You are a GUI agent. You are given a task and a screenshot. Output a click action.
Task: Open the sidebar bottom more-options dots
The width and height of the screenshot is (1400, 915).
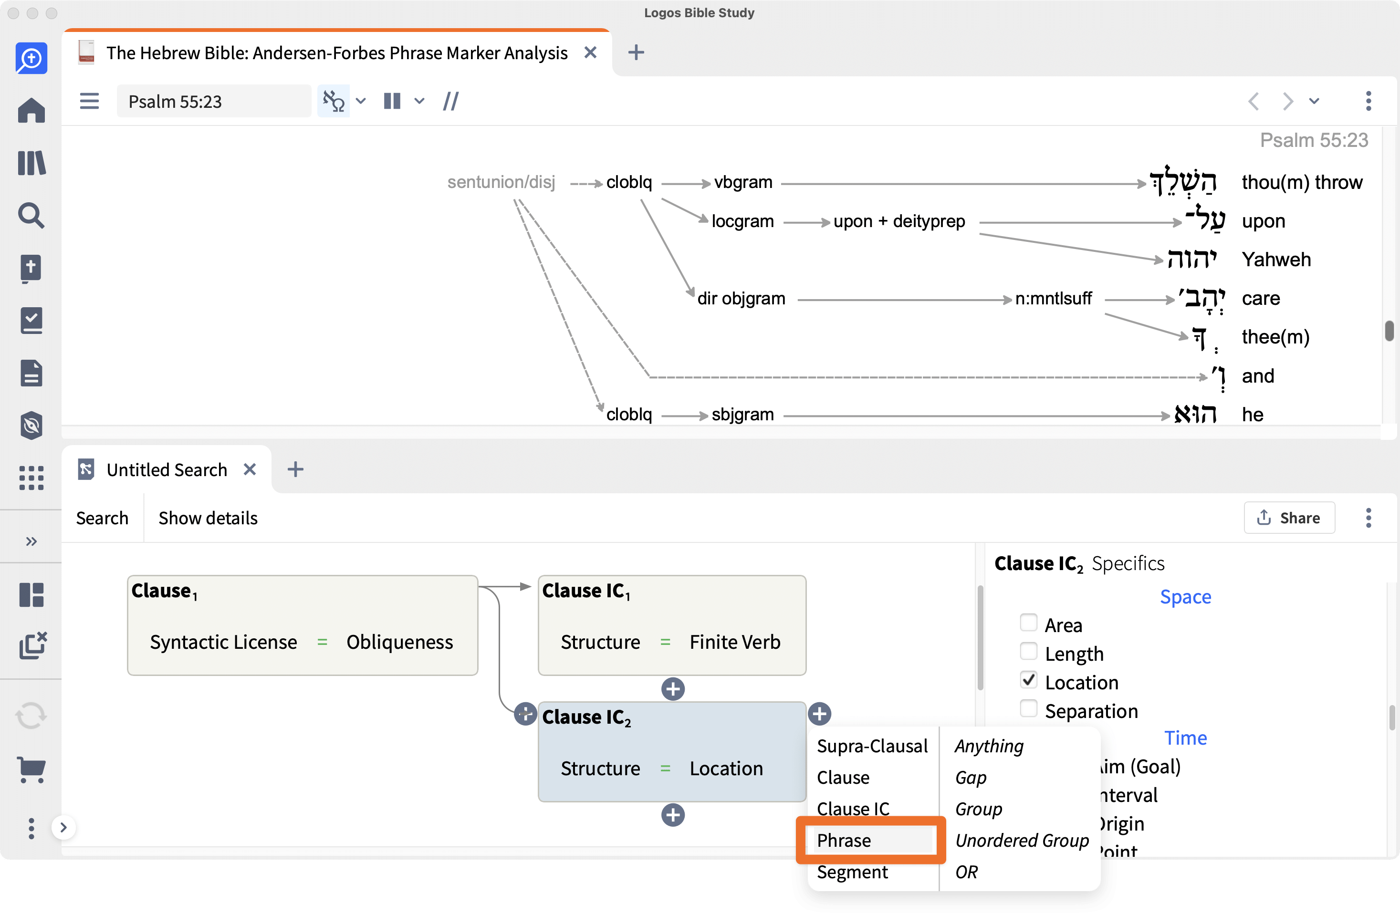31,828
